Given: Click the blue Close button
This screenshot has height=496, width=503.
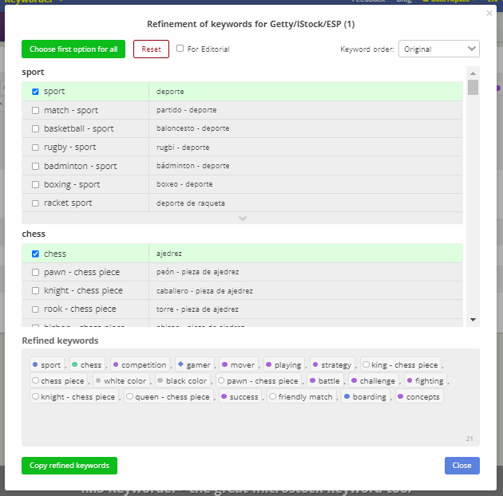Looking at the screenshot, I should tap(462, 466).
